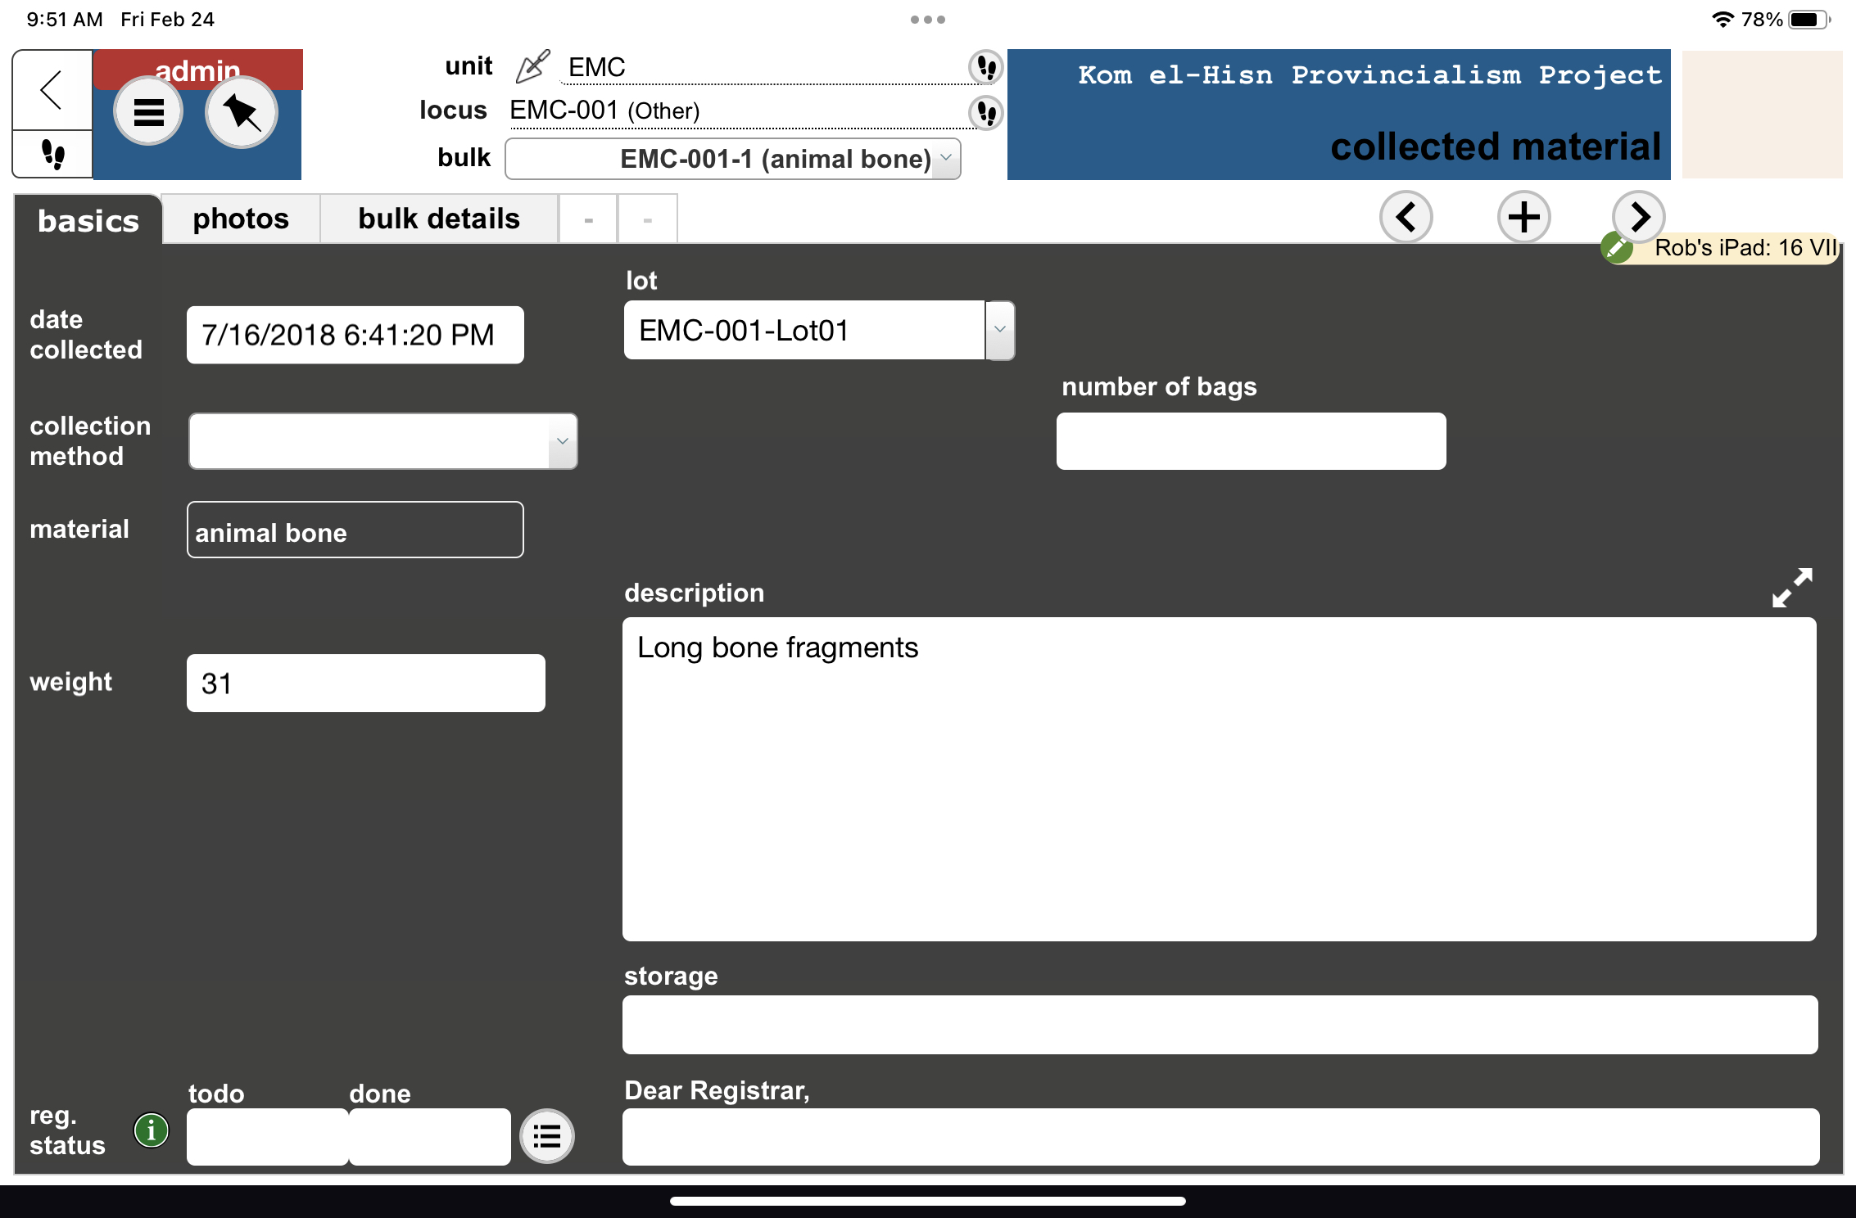Tap the back arrow button

(52, 90)
